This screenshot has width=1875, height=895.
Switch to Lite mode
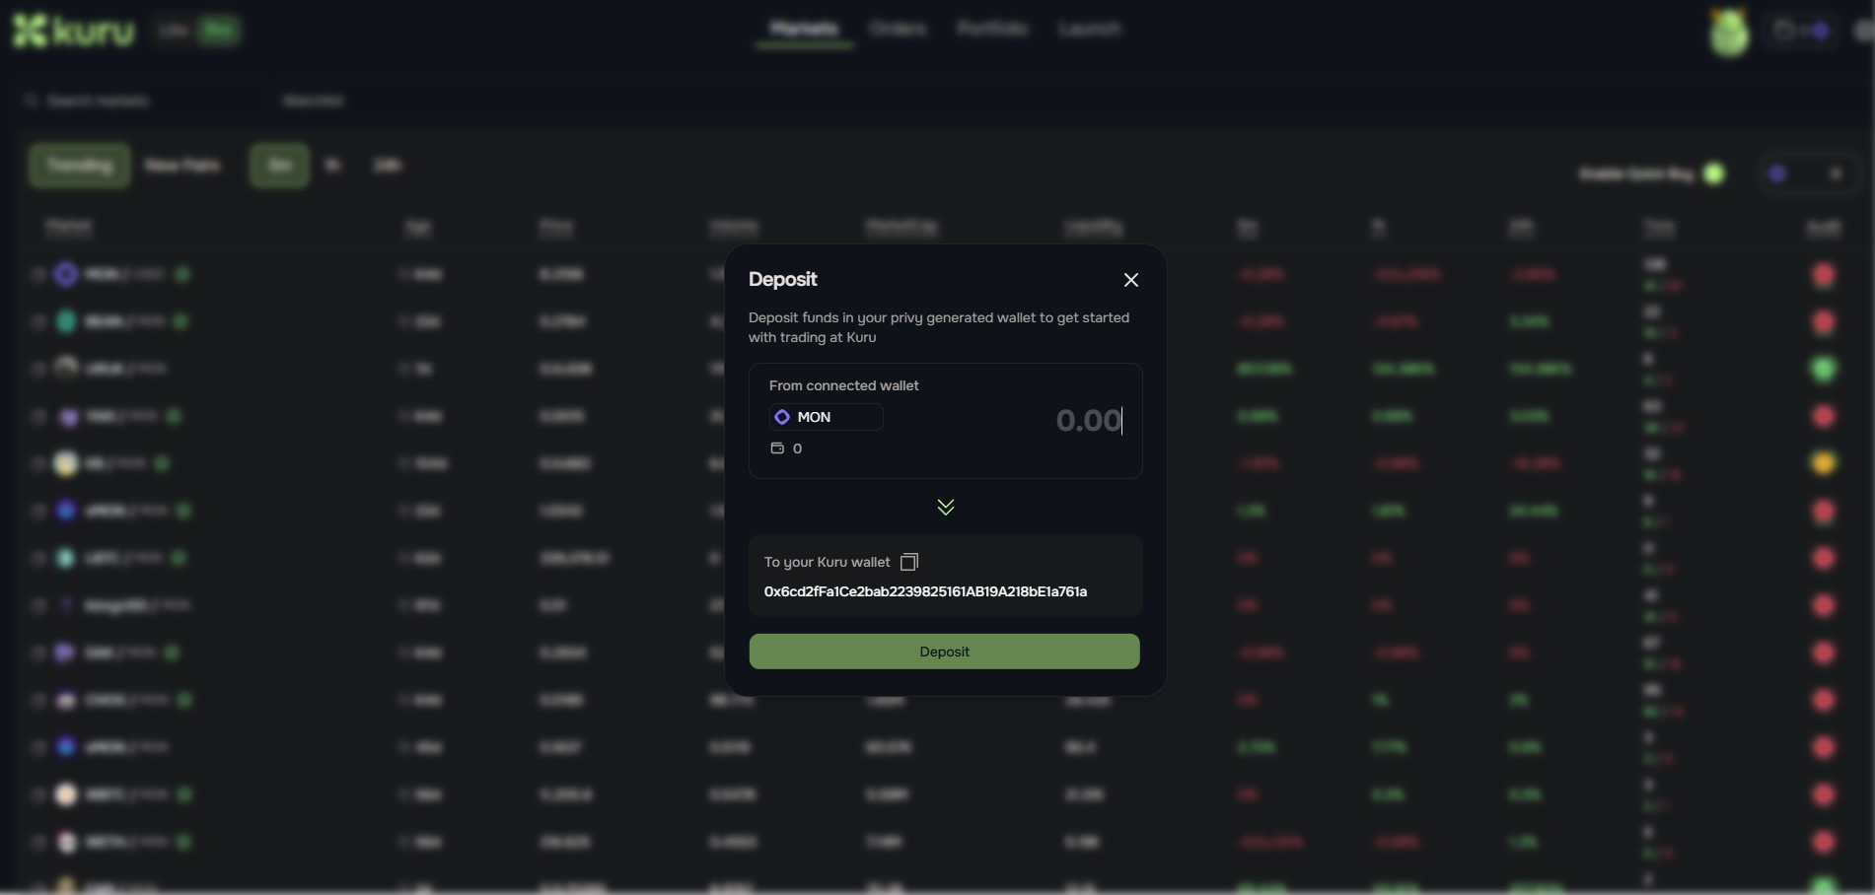pyautogui.click(x=174, y=31)
